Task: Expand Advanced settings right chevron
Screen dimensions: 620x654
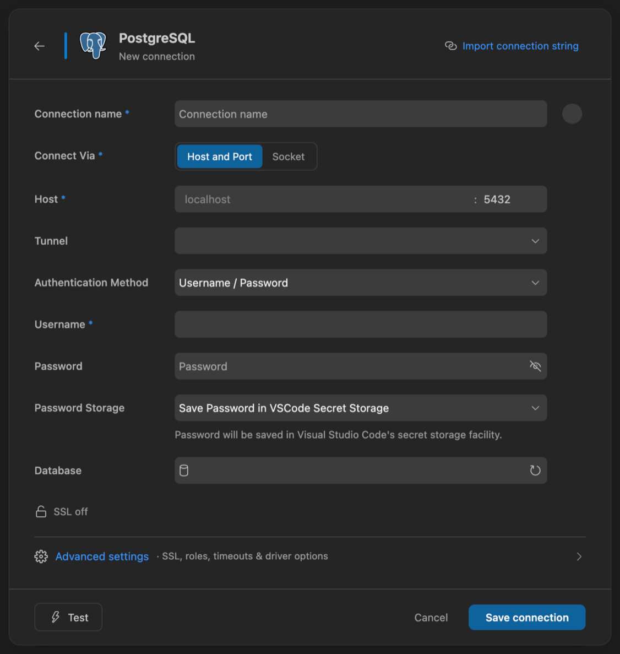Action: 579,556
